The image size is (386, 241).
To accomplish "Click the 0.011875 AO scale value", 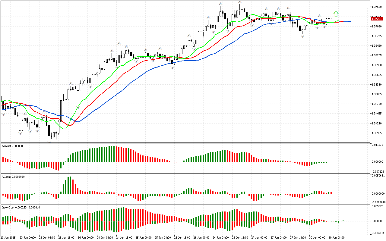I will click(378, 145).
